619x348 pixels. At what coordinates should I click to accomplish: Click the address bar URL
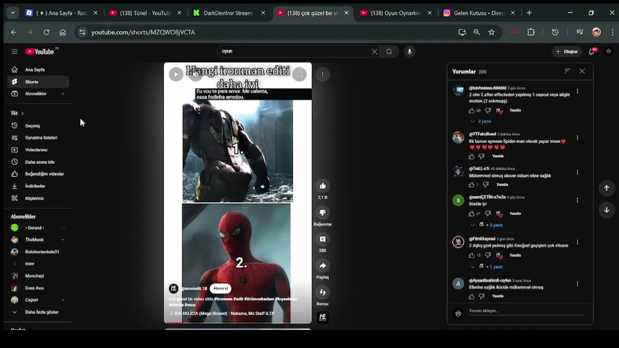coord(143,32)
